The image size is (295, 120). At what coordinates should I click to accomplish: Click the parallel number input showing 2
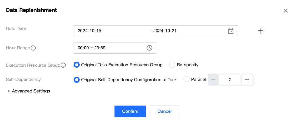pyautogui.click(x=230, y=80)
